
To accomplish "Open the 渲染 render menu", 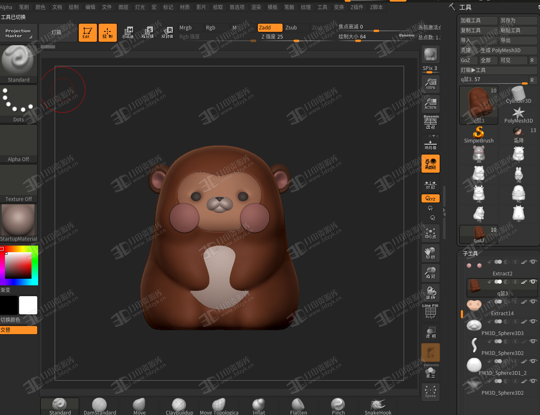I will (256, 7).
